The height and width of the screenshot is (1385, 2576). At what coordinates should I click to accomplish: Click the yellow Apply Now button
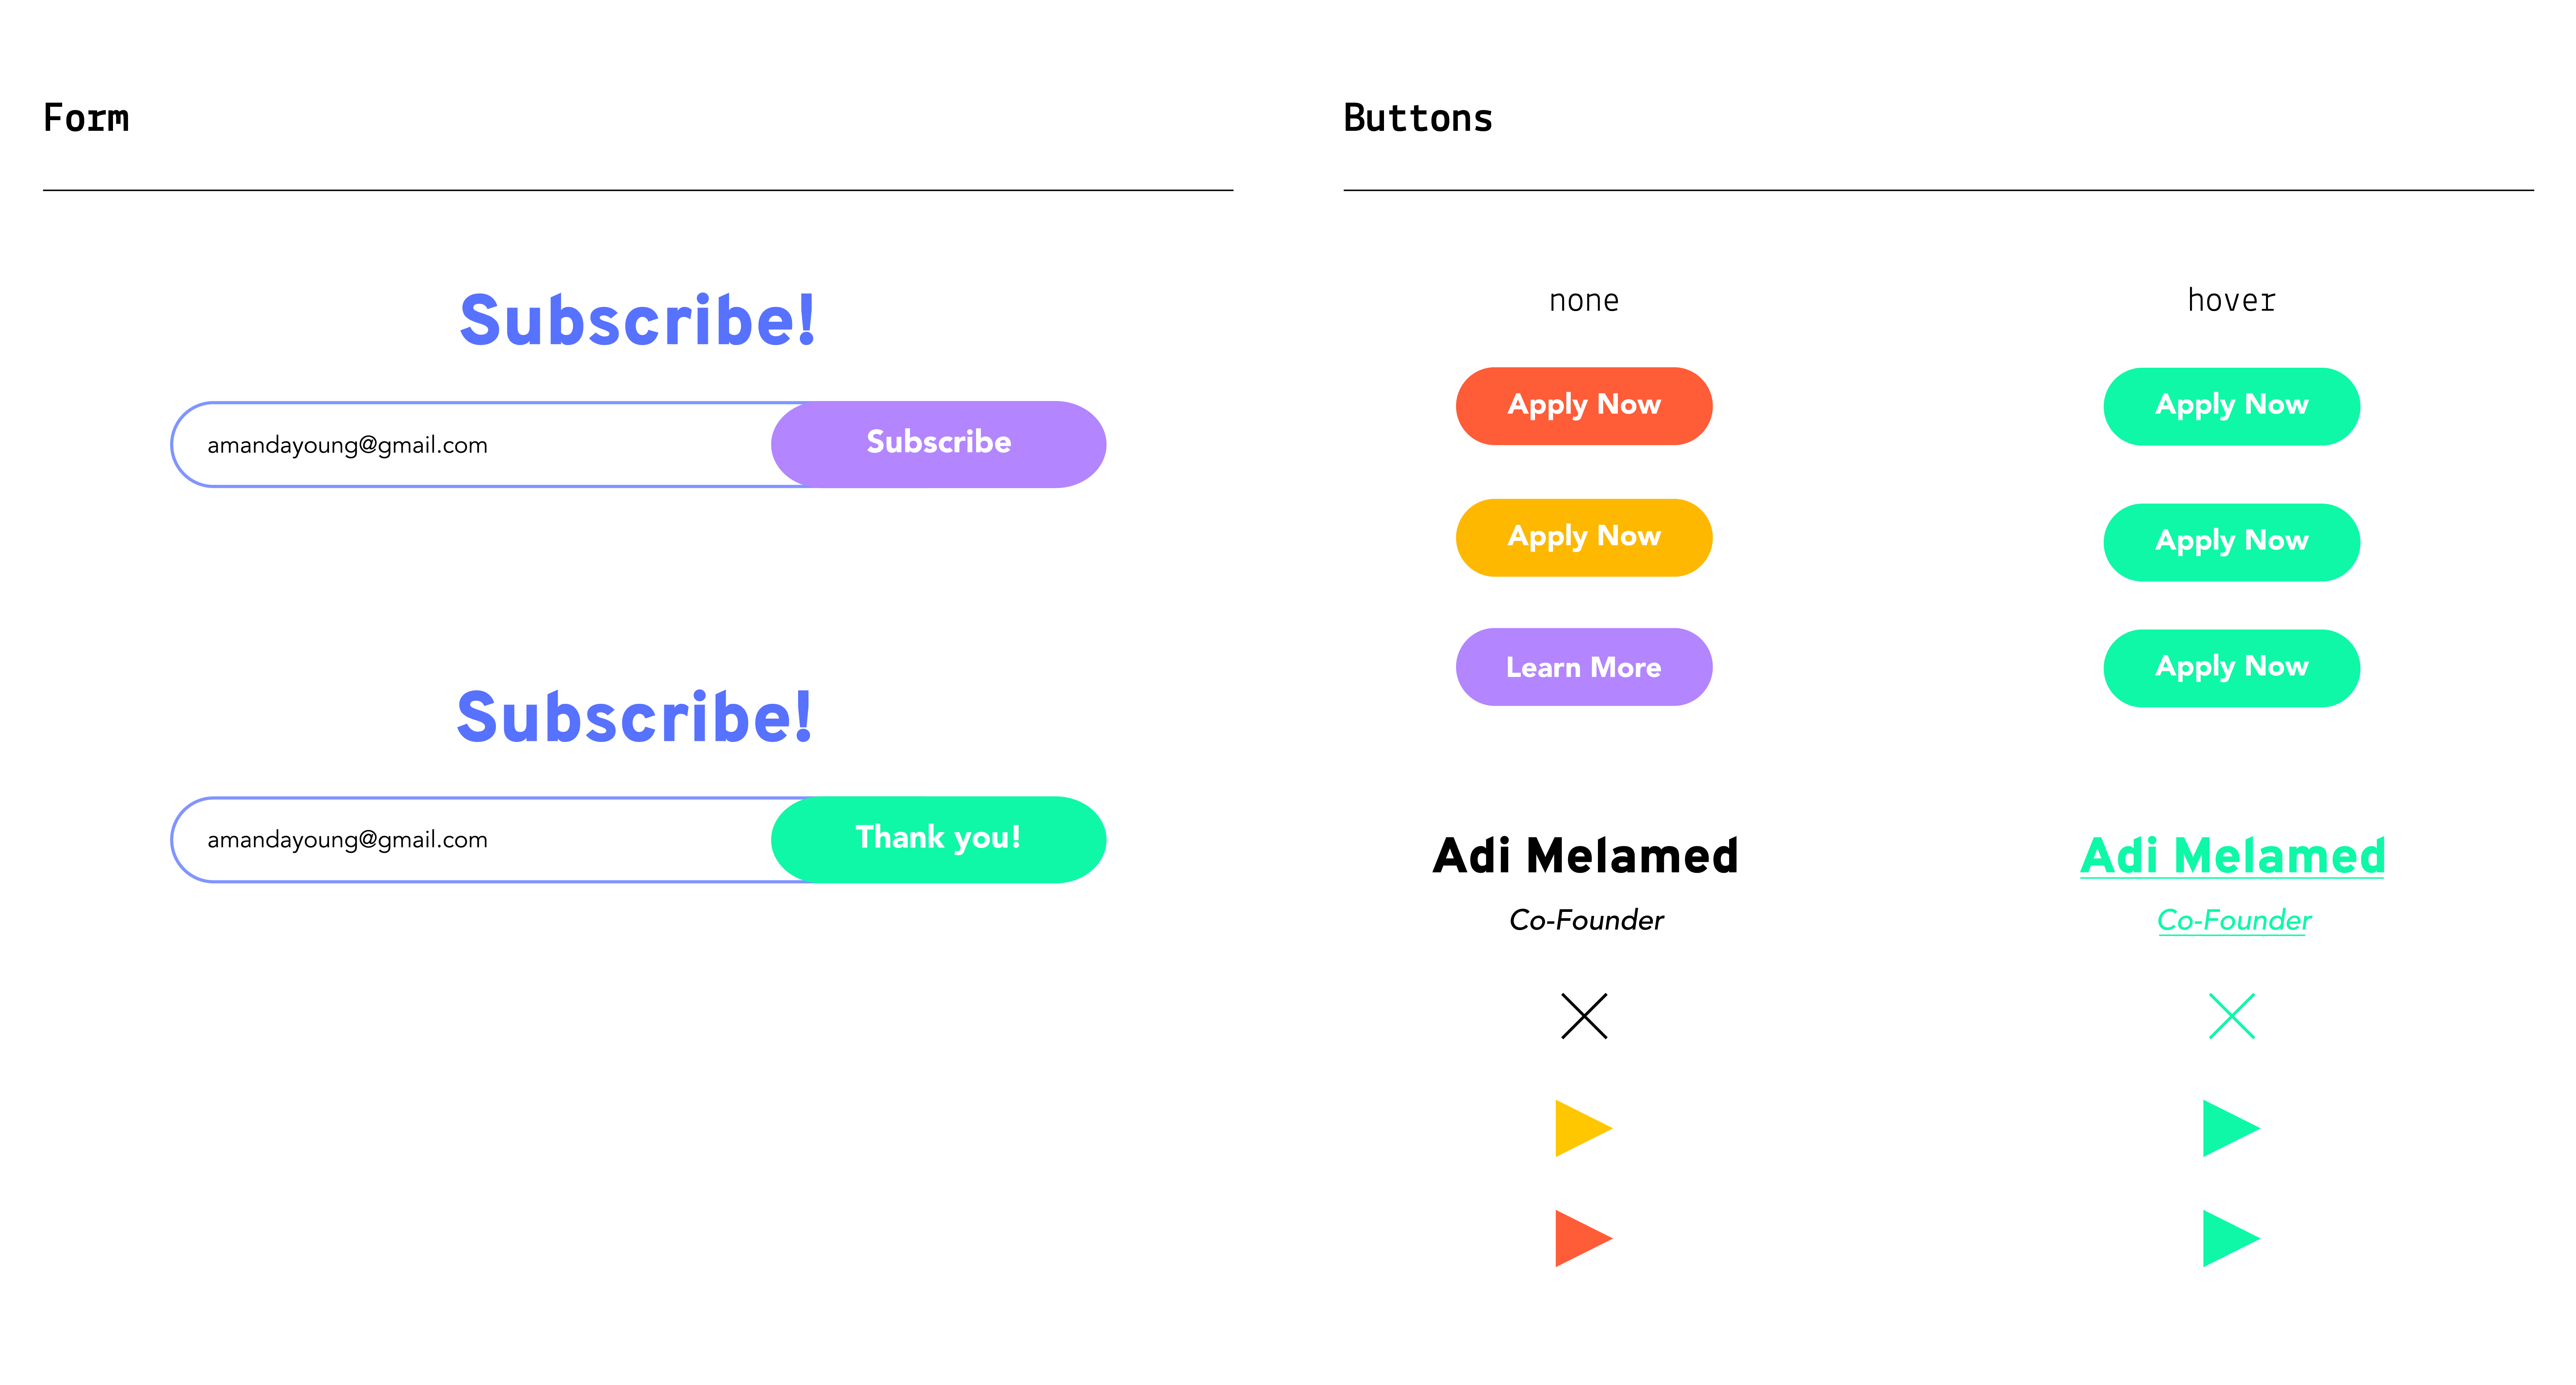pyautogui.click(x=1584, y=537)
